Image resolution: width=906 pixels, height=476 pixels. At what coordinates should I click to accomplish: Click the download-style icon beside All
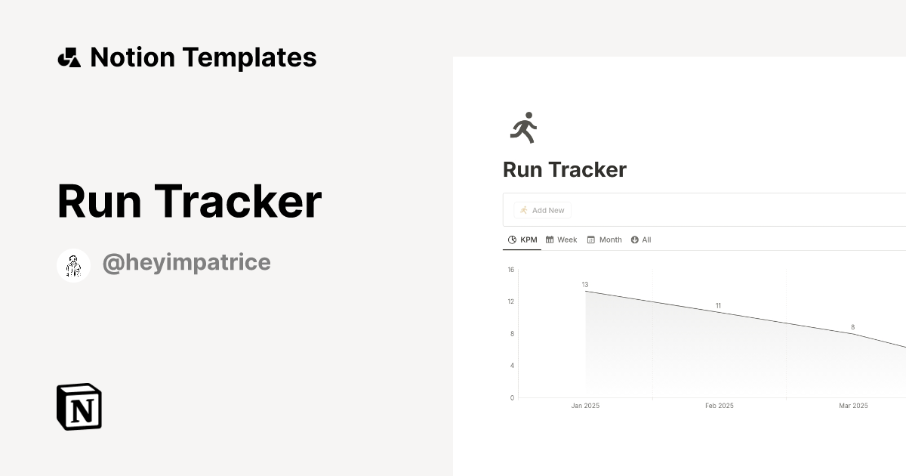(x=633, y=240)
